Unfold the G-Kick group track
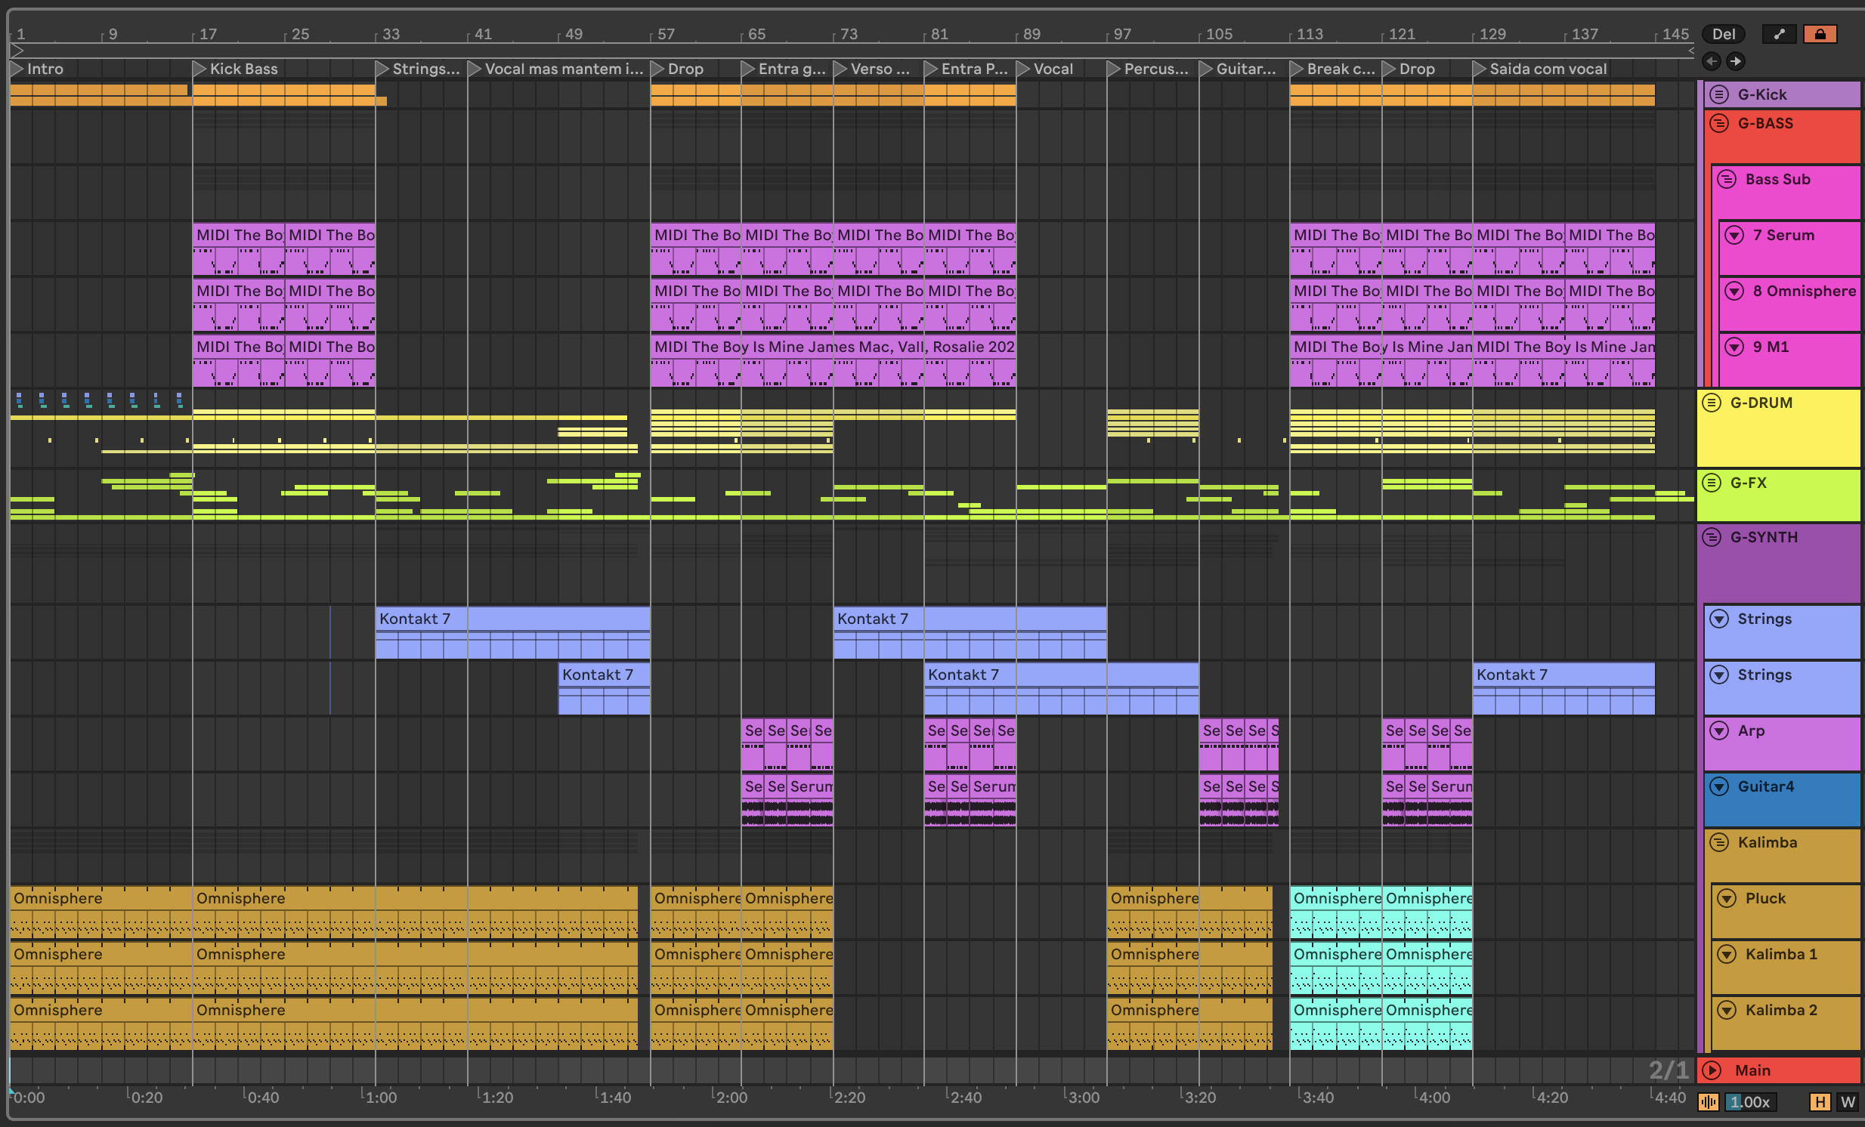1865x1127 pixels. [1720, 94]
